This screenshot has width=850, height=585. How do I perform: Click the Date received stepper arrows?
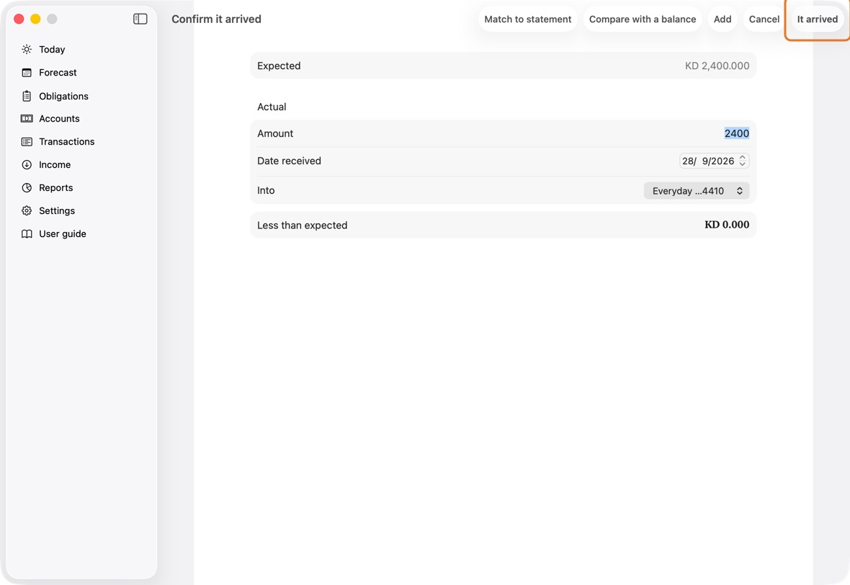[x=743, y=161]
